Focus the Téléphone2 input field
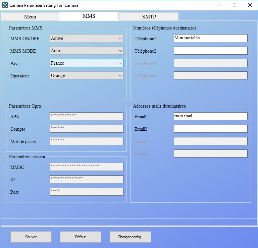This screenshot has height=248, width=258. point(211,51)
